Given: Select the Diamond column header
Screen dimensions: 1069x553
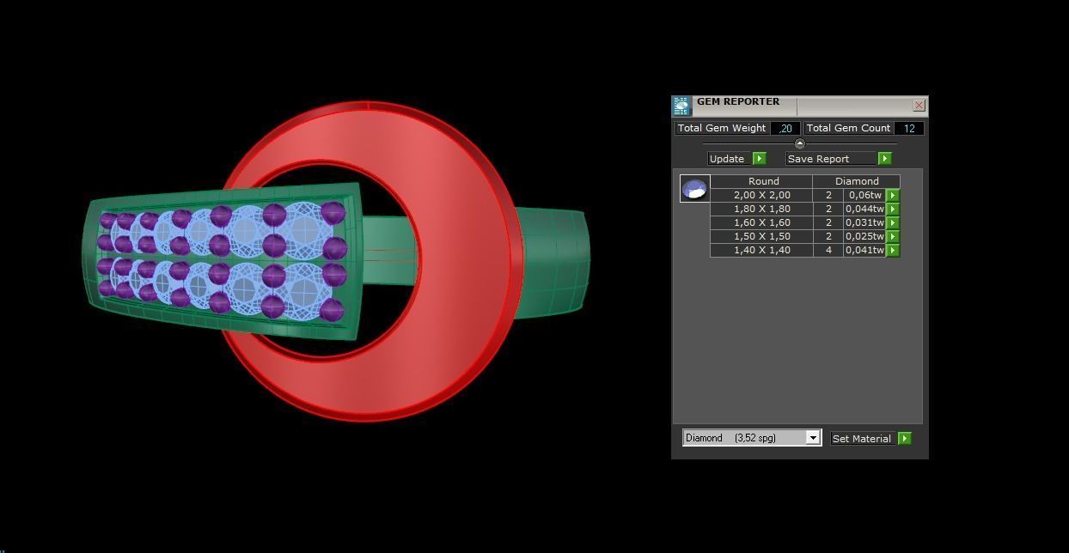Looking at the screenshot, I should click(856, 181).
